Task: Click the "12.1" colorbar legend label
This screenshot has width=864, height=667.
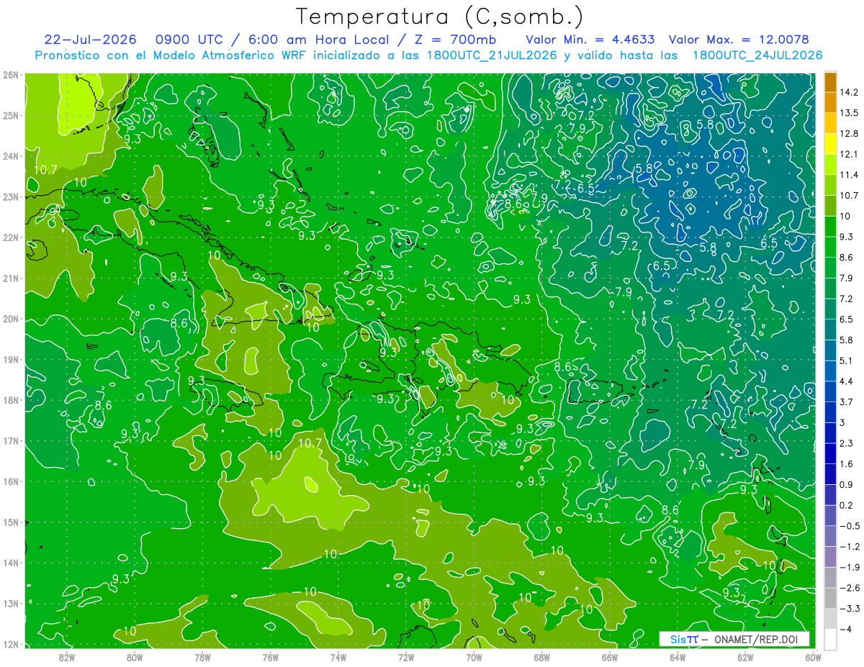Action: coord(848,154)
